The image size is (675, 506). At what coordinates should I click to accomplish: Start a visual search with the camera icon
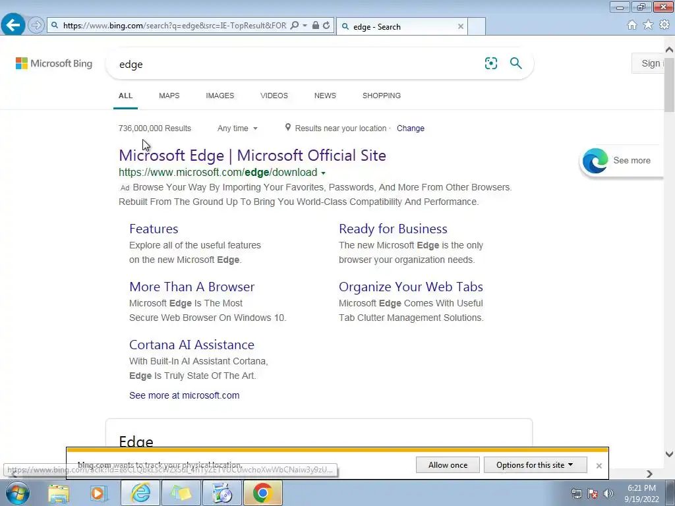pyautogui.click(x=490, y=63)
